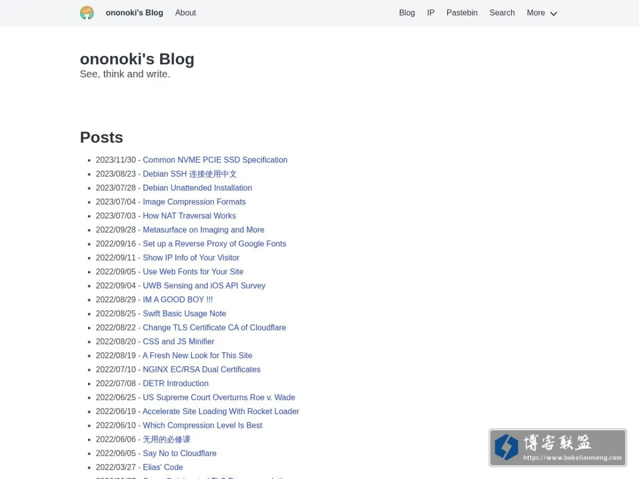Click the tagline See, think and write.
The height and width of the screenshot is (479, 639).
tap(125, 74)
